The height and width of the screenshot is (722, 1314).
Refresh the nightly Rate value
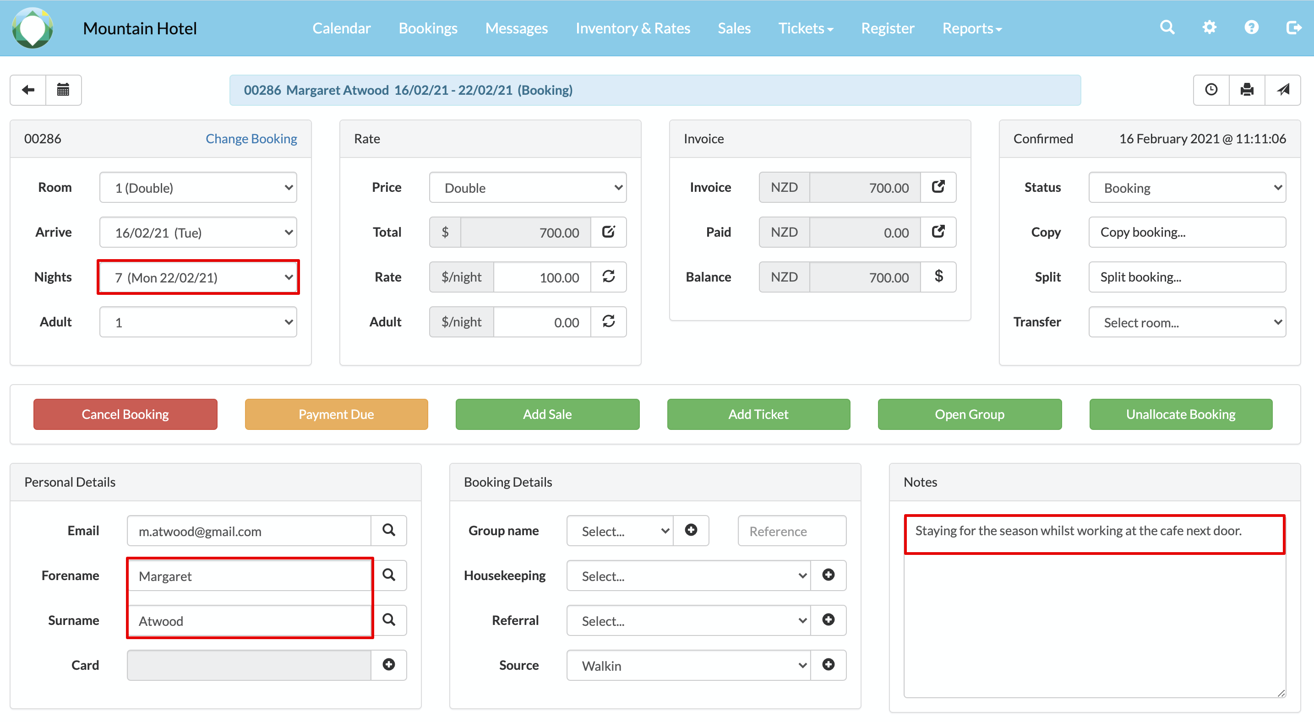point(608,277)
